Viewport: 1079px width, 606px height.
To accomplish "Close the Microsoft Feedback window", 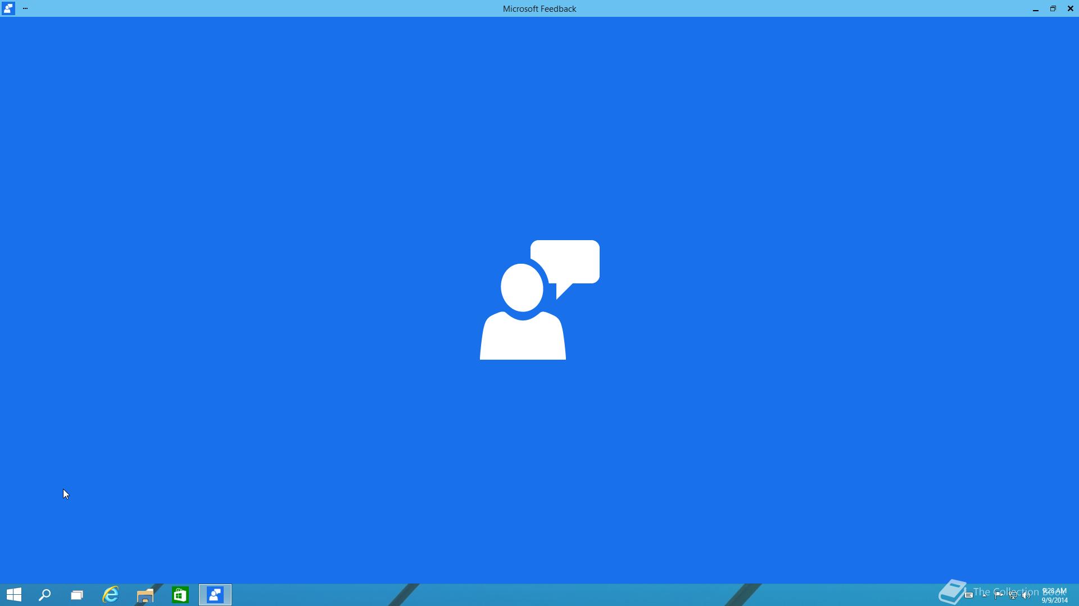I will 1070,9.
